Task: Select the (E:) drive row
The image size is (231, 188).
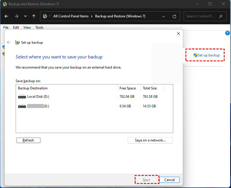Action: pos(94,106)
